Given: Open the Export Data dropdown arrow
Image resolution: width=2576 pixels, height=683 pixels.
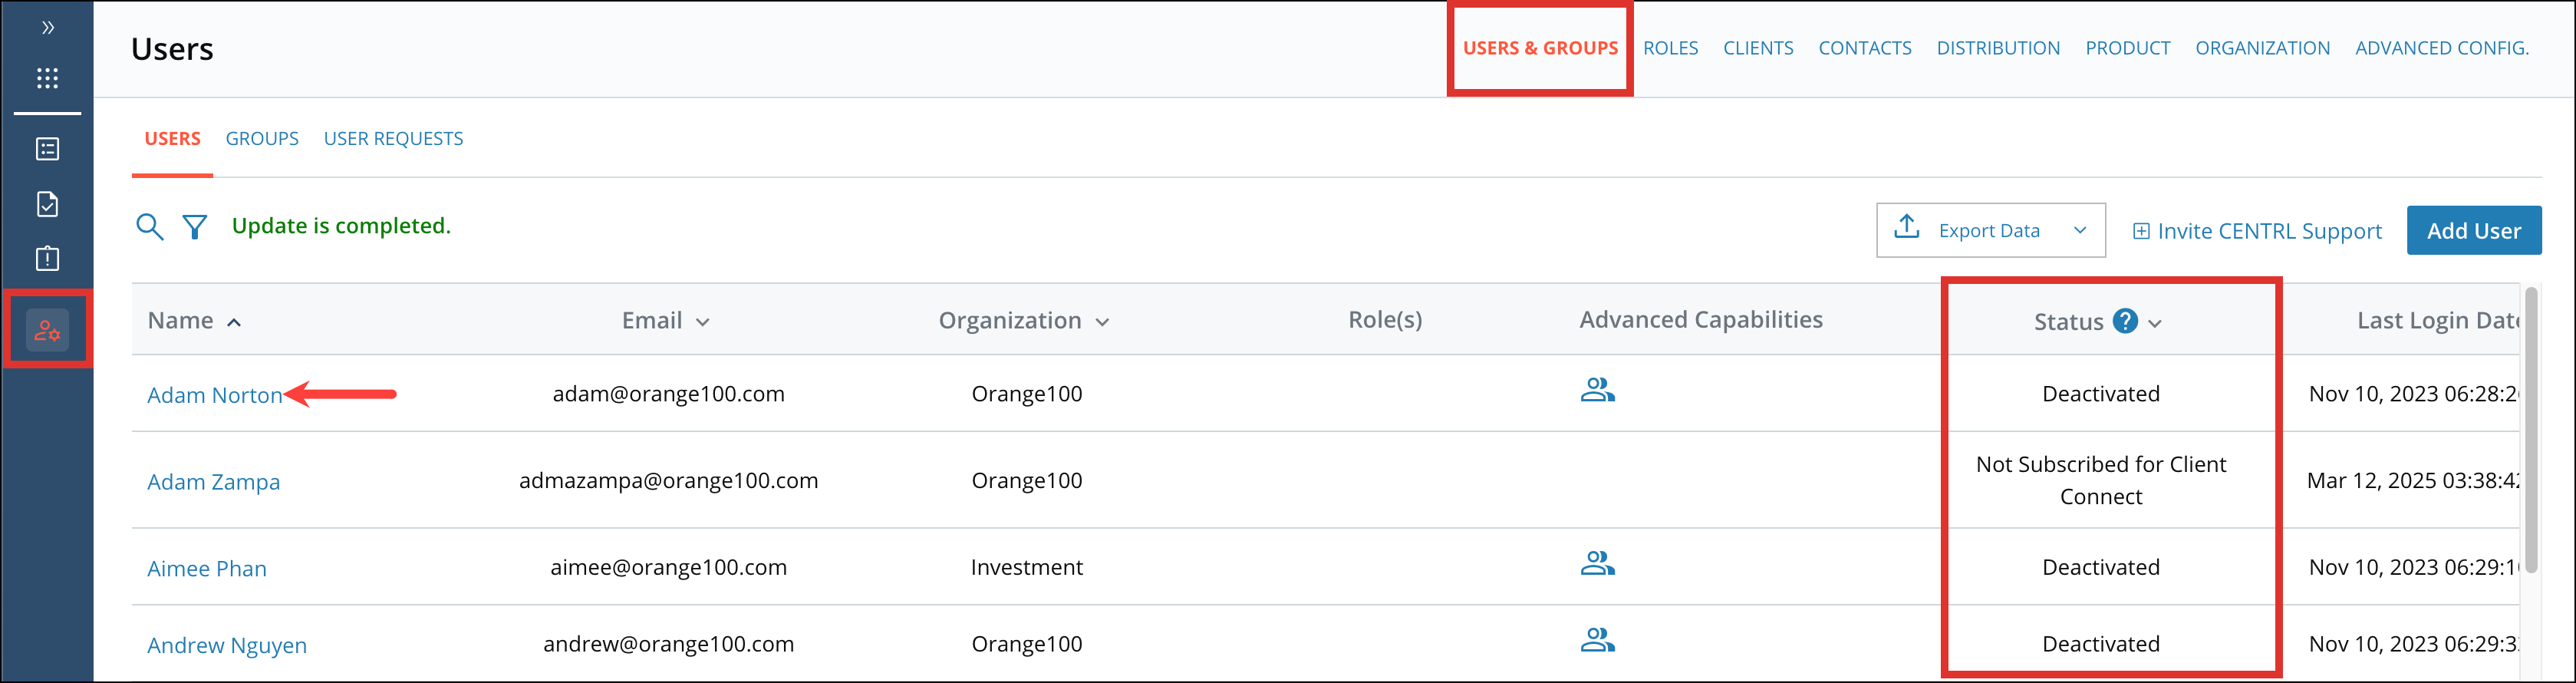Looking at the screenshot, I should click(2080, 230).
